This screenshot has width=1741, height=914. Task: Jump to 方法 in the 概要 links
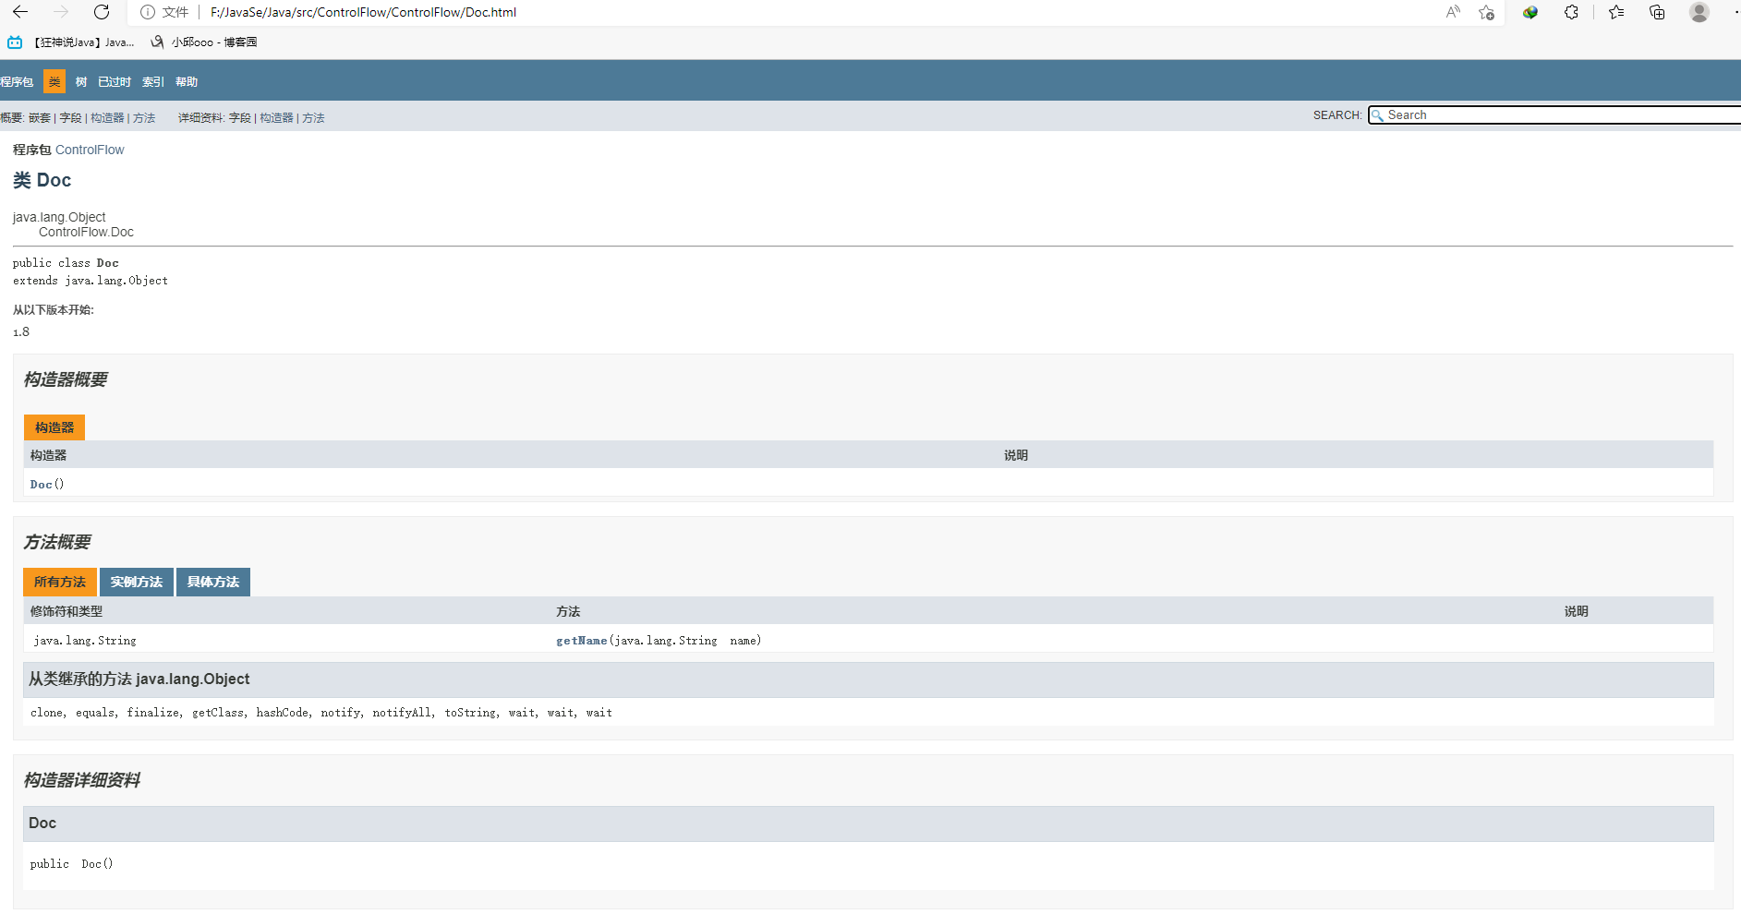(144, 118)
